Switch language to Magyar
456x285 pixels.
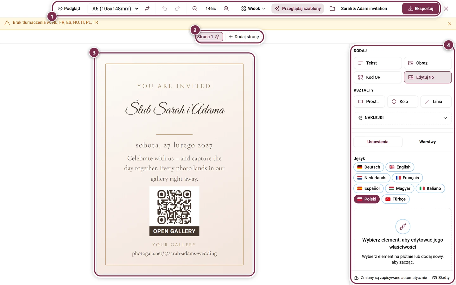coord(400,188)
